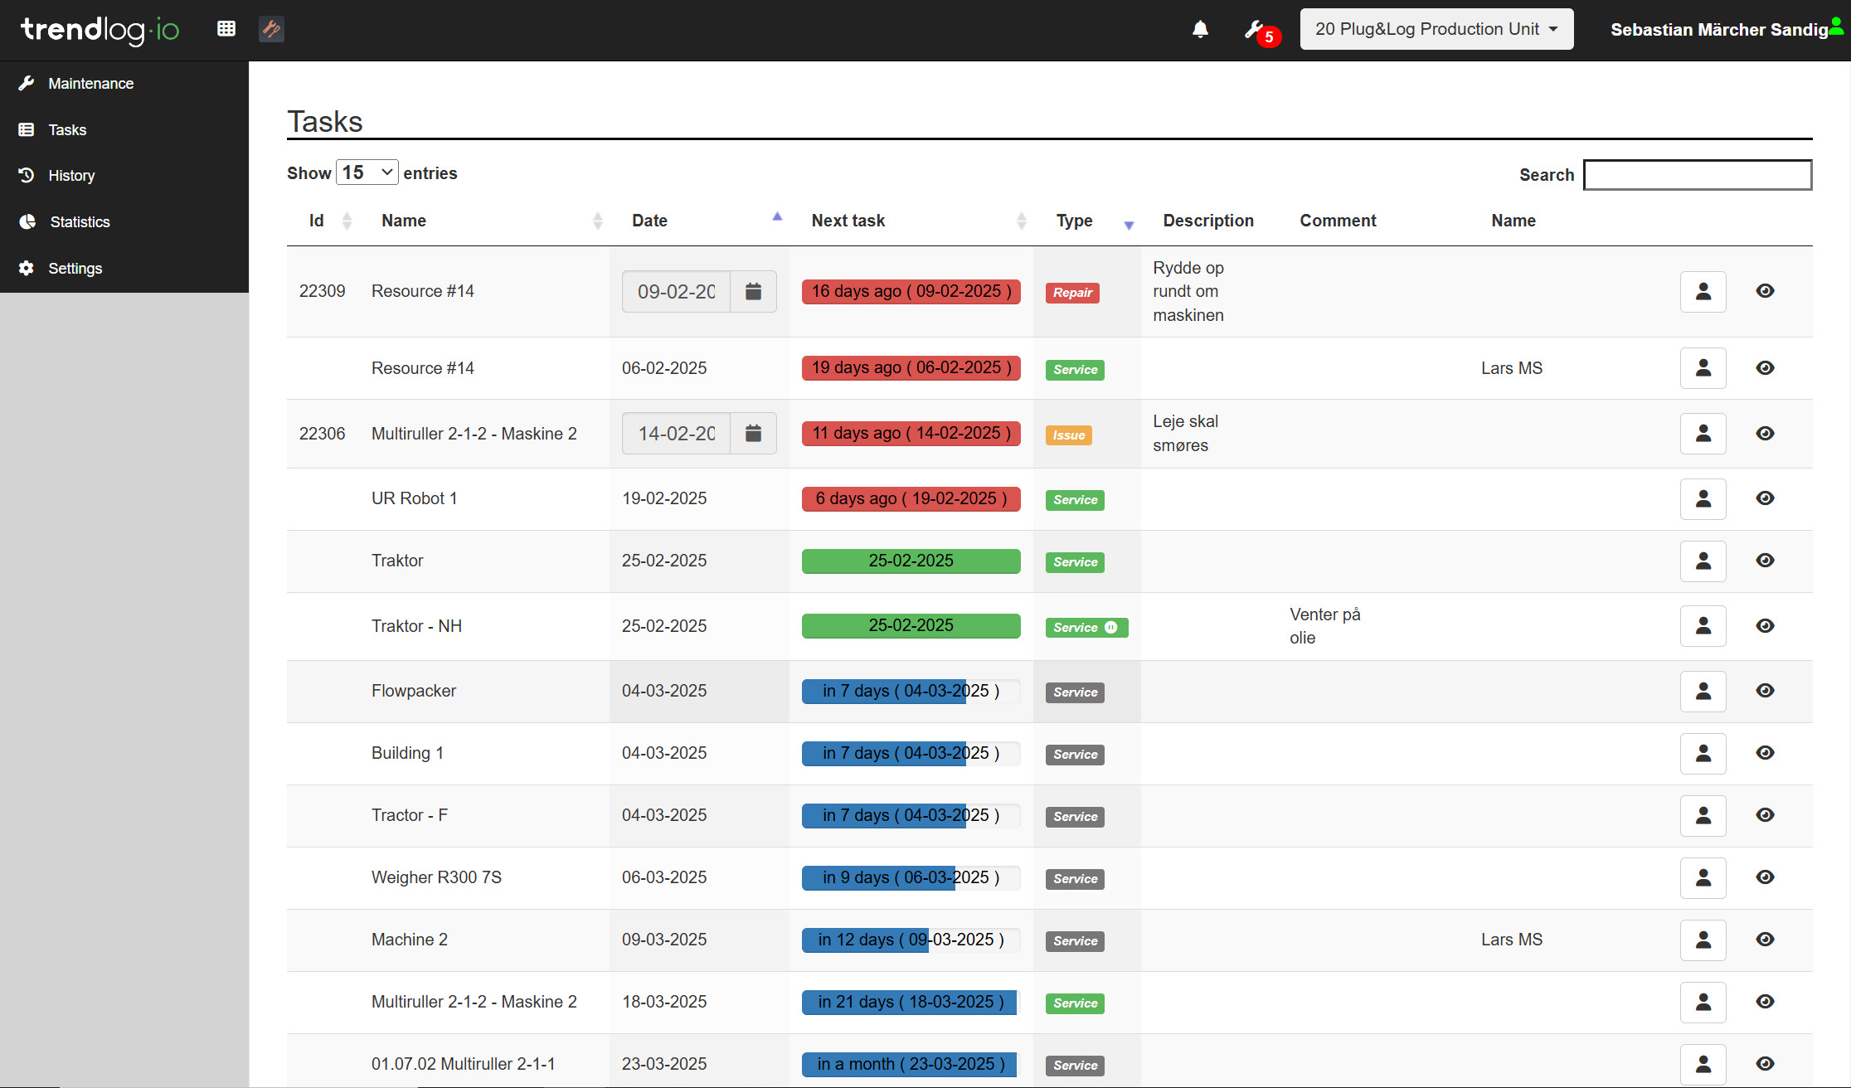The width and height of the screenshot is (1851, 1088).
Task: View Flowpacker task via eye icon
Action: 1766,691
